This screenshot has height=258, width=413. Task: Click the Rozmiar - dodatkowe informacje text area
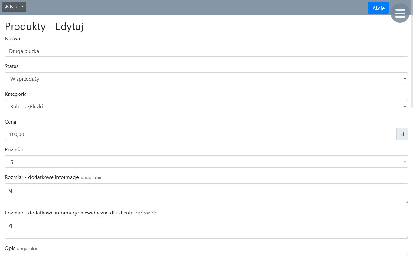pyautogui.click(x=206, y=193)
